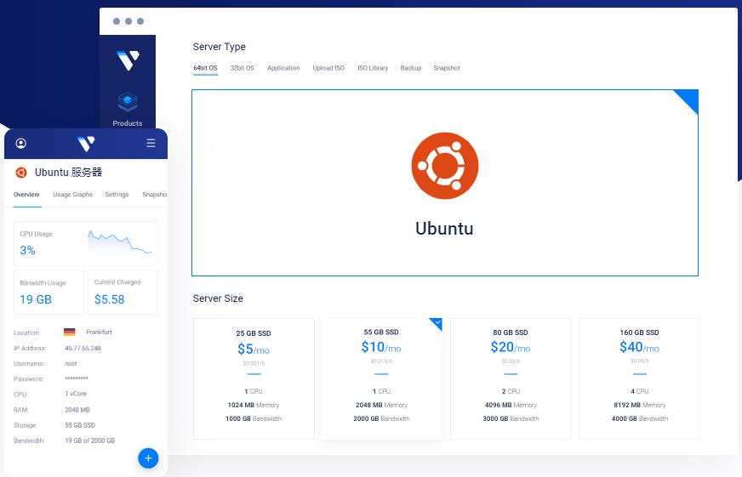Toggle the checkmark on the $10/mo card
742x477 pixels.
click(437, 323)
